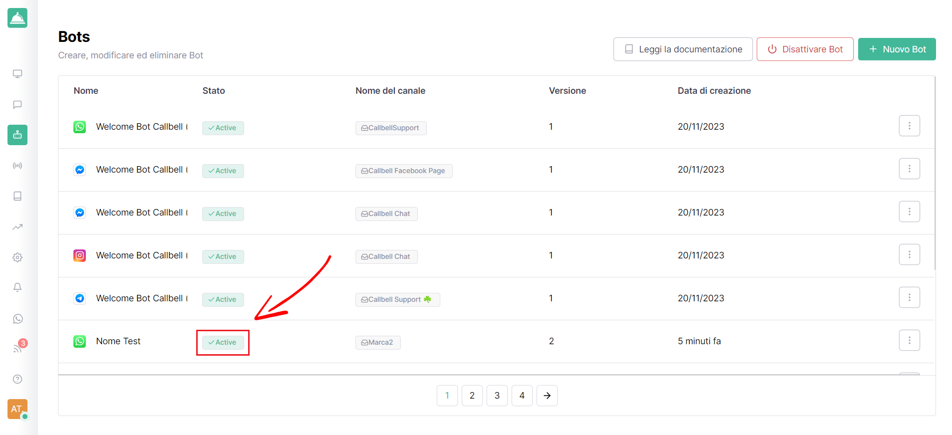
Task: Click the next page arrow
Action: click(x=547, y=396)
